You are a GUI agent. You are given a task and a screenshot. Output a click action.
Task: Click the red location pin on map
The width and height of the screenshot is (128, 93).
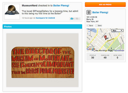(x=105, y=38)
